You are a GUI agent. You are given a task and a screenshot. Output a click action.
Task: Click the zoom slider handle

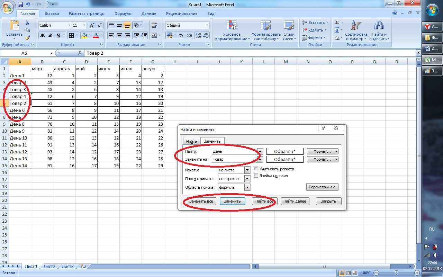[x=396, y=273]
